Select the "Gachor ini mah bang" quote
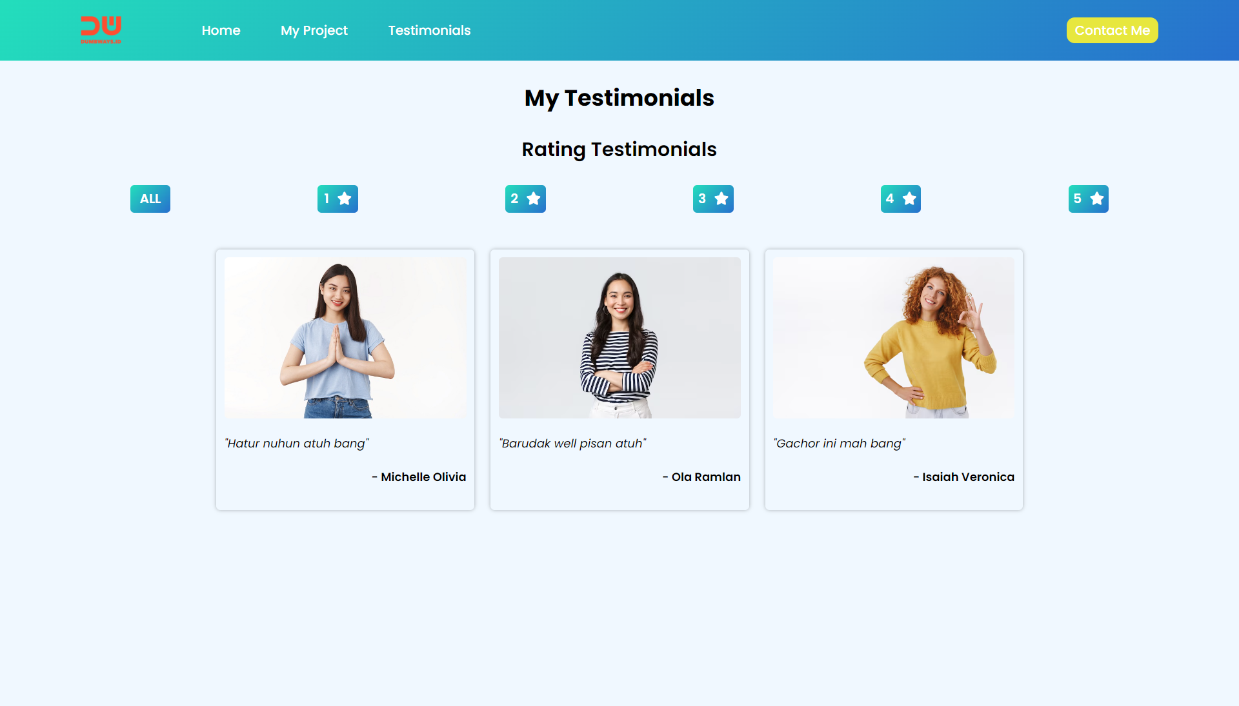The width and height of the screenshot is (1239, 706). pos(839,444)
